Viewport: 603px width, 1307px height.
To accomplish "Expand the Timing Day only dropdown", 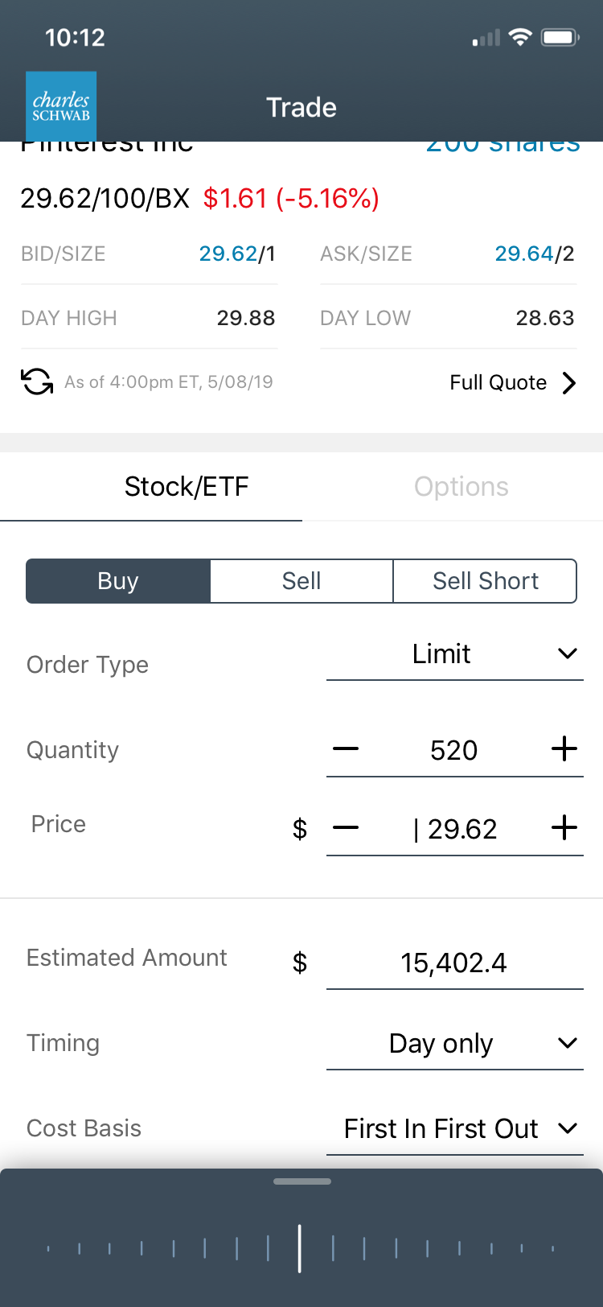I will (454, 1044).
